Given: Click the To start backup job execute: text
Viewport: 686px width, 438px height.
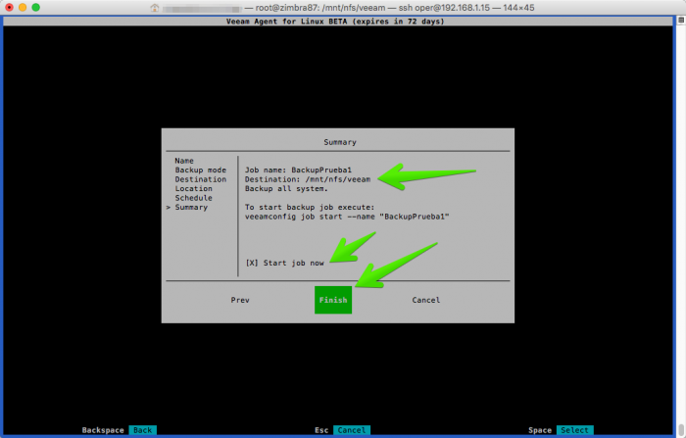Looking at the screenshot, I should click(x=310, y=207).
